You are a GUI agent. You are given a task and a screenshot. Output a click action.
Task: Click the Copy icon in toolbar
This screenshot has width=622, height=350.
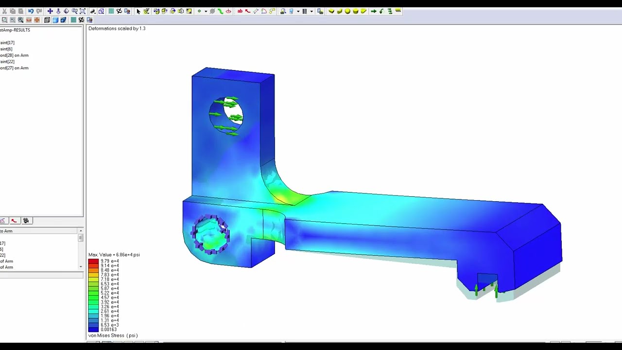coord(13,11)
